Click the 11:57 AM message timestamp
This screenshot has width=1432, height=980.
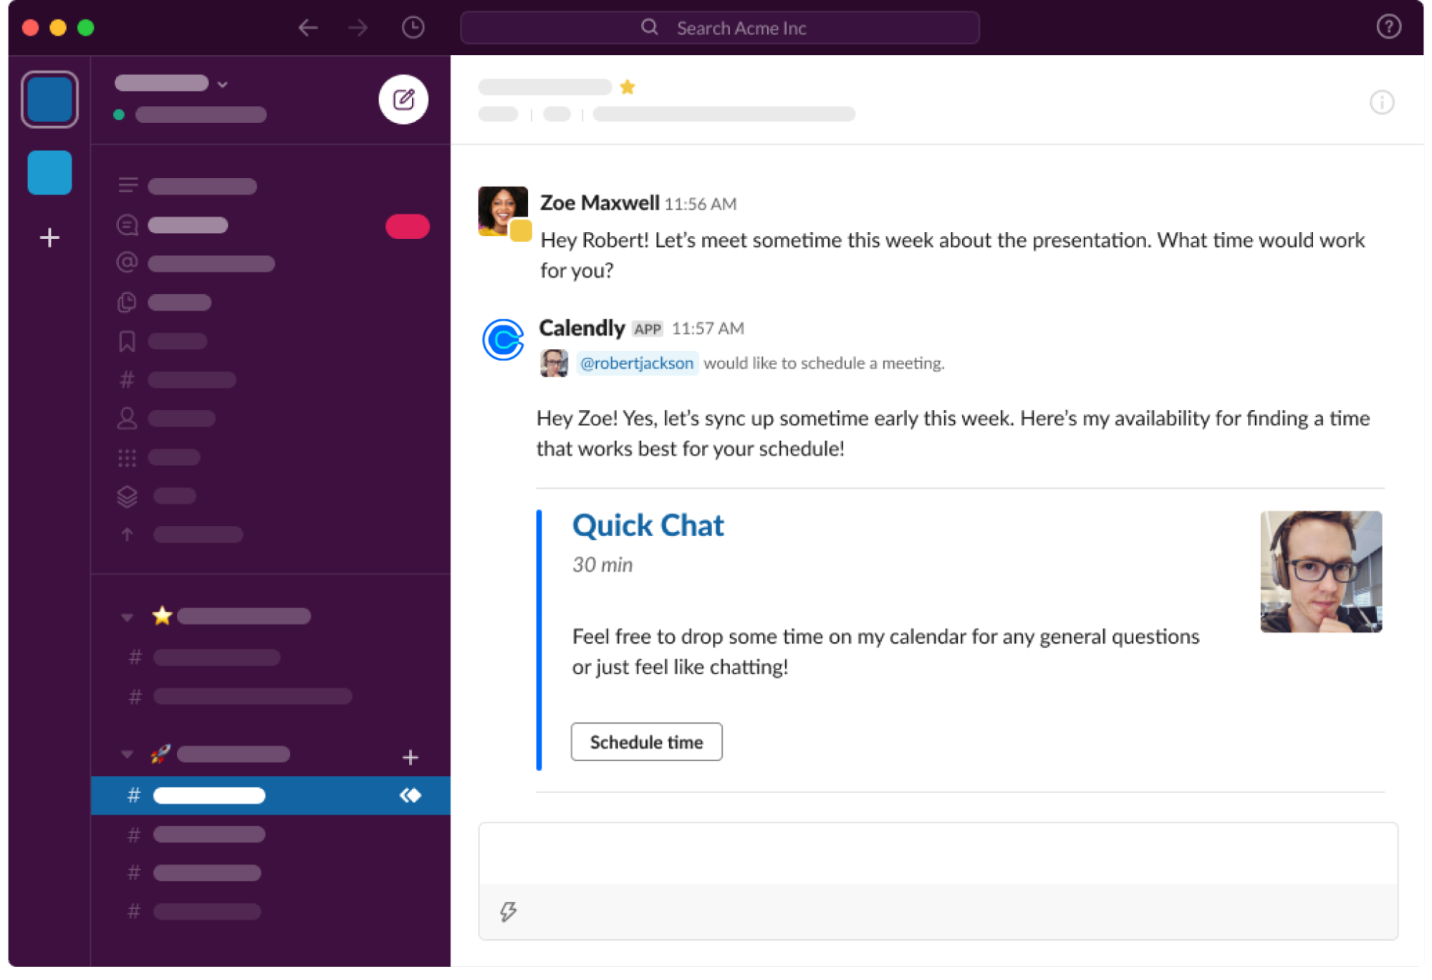708,329
